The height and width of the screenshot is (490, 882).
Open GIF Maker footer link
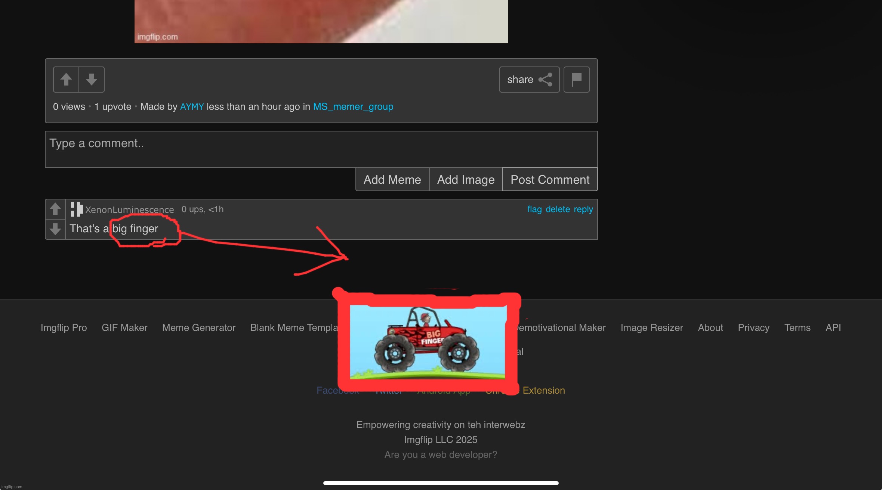point(124,328)
